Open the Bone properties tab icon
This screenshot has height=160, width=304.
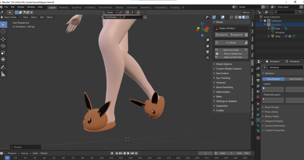[258, 125]
